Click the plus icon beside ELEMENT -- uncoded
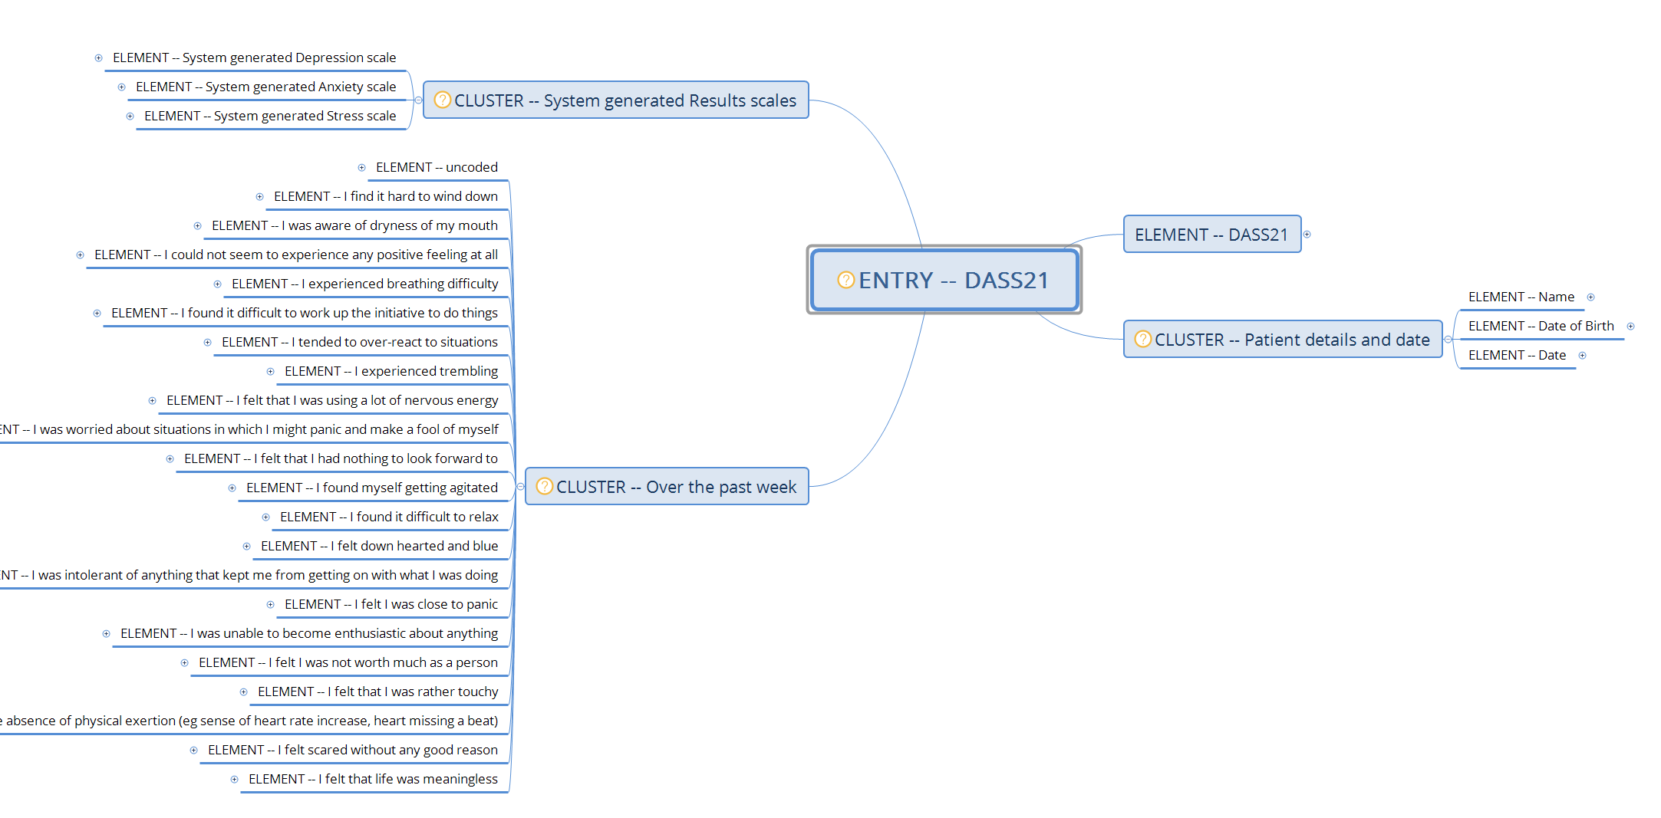 [x=362, y=167]
